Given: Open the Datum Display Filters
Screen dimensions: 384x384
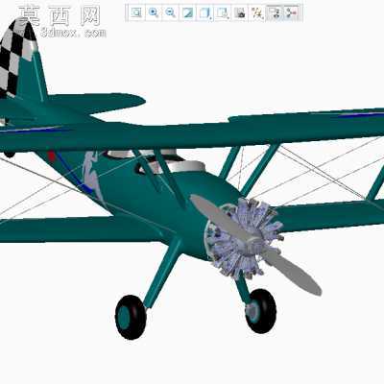Looking at the screenshot, I should pyautogui.click(x=257, y=13).
